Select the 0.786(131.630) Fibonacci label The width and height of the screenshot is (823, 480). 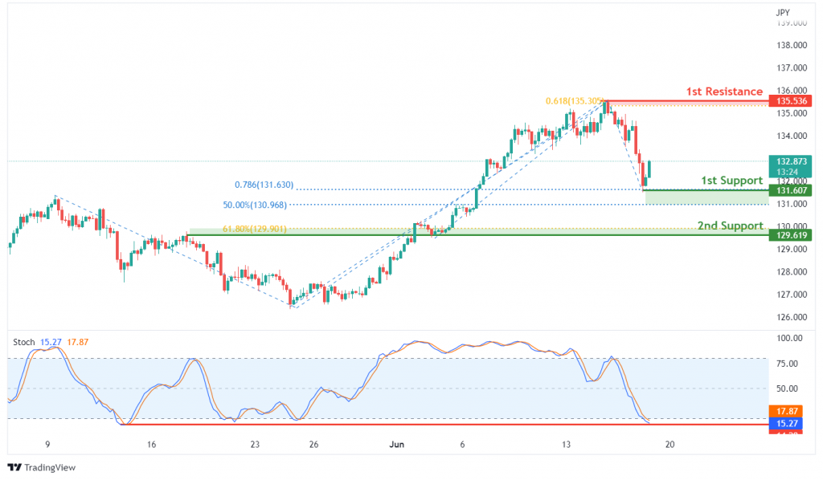point(264,185)
